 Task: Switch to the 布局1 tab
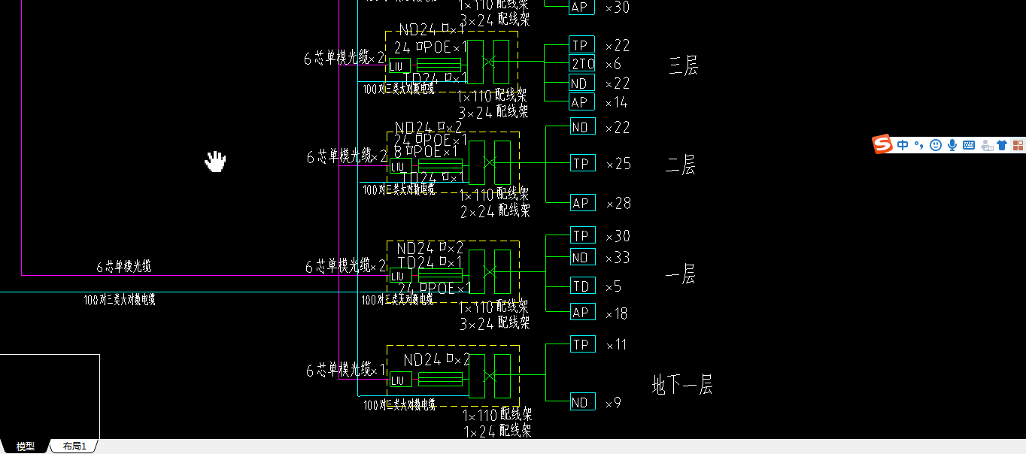click(x=74, y=446)
